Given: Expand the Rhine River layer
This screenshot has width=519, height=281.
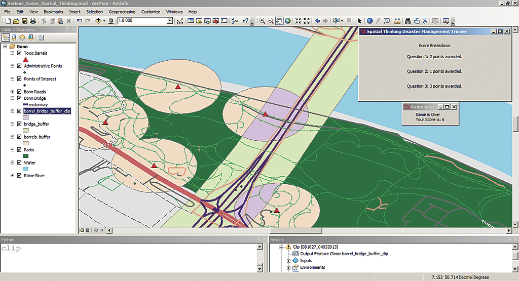Looking at the screenshot, I should [13, 176].
